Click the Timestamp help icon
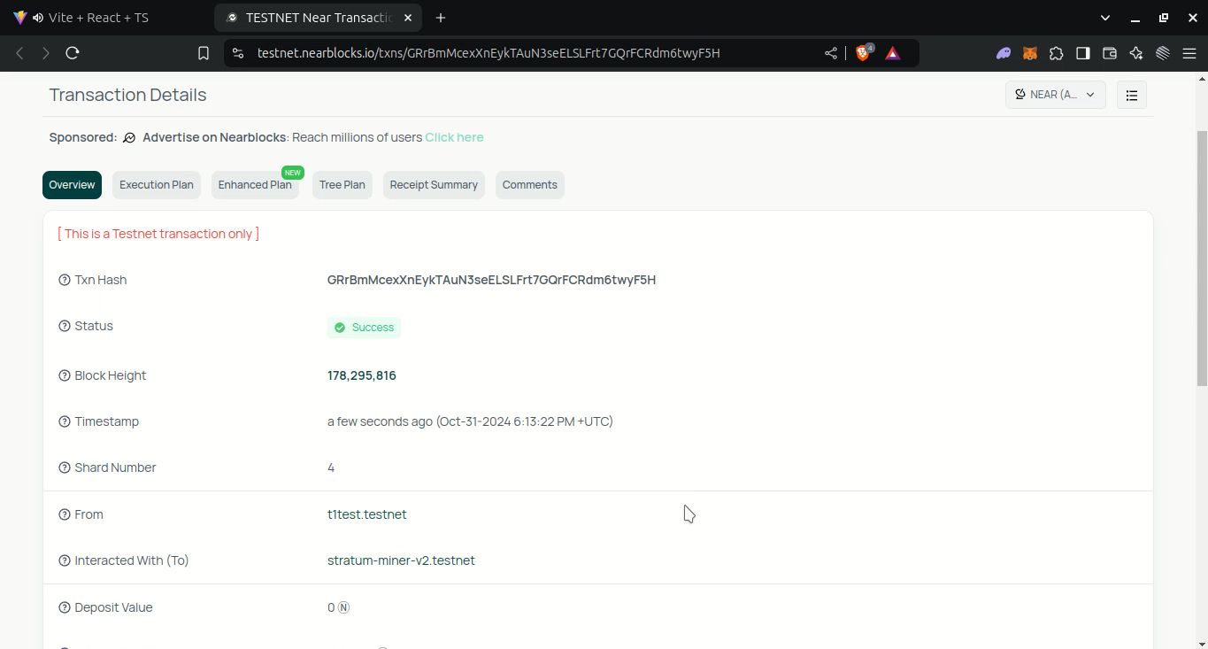1208x649 pixels. point(65,421)
